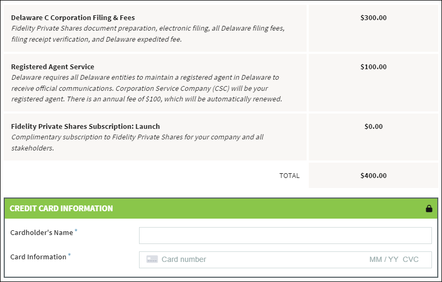Click the $400.00 total amount

coord(373,176)
